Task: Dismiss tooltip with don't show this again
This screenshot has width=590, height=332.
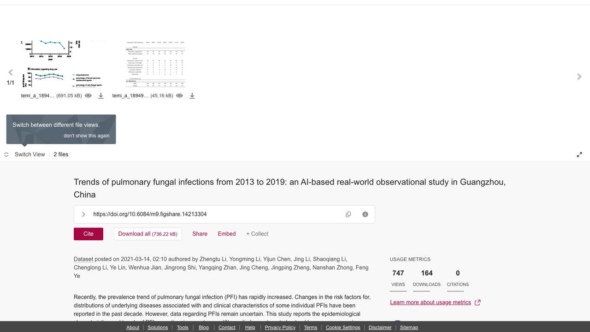Action: tap(87, 136)
